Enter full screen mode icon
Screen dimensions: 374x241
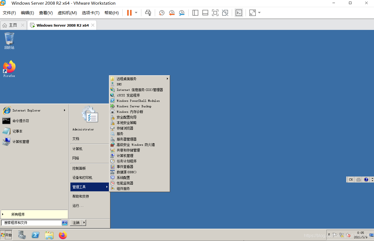[x=215, y=13]
